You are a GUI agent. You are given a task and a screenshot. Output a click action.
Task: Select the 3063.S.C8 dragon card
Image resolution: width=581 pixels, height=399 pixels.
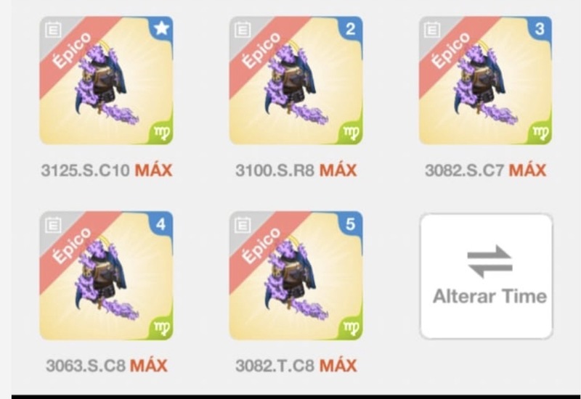pos(106,276)
